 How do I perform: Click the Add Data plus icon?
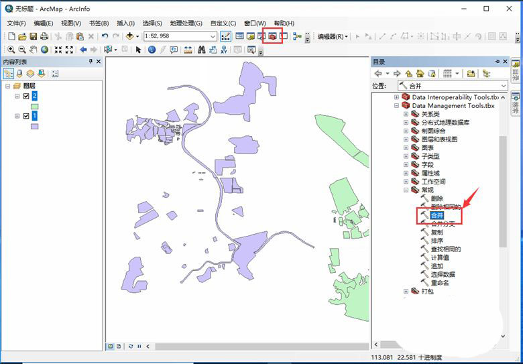pyautogui.click(x=130, y=36)
